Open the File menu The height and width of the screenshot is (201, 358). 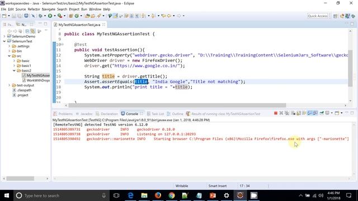pyautogui.click(x=3, y=9)
